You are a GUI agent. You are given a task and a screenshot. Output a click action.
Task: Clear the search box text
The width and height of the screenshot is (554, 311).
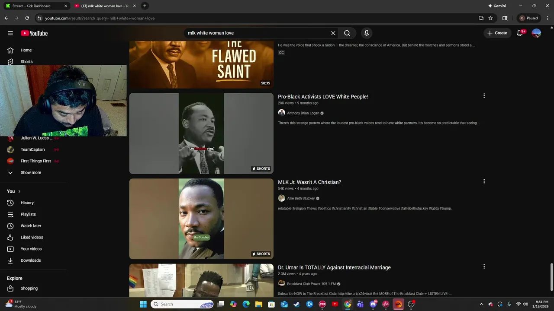click(x=333, y=33)
